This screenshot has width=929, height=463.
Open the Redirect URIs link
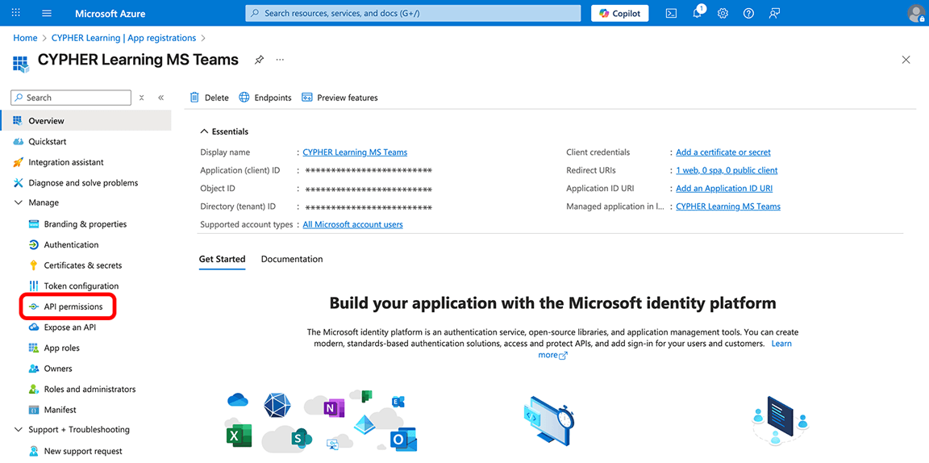tap(727, 170)
